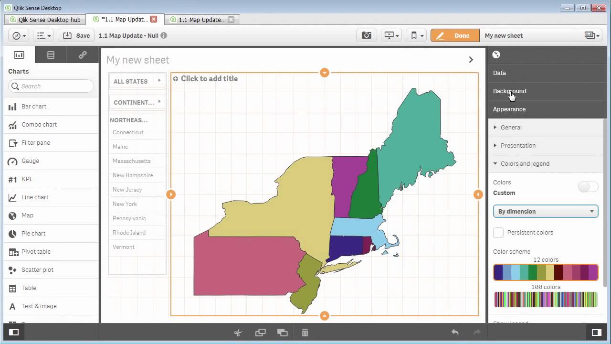This screenshot has width=611, height=344.
Task: Switch to third 1.1 Map Update tab
Action: click(x=201, y=20)
